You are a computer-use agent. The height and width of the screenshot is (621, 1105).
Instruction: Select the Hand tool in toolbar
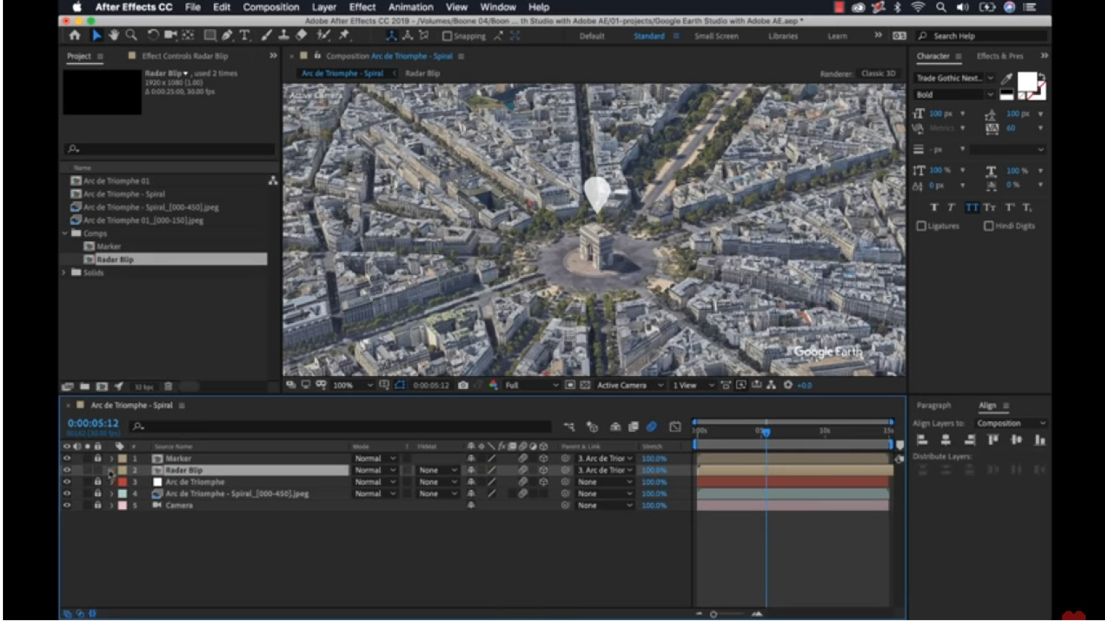[114, 35]
